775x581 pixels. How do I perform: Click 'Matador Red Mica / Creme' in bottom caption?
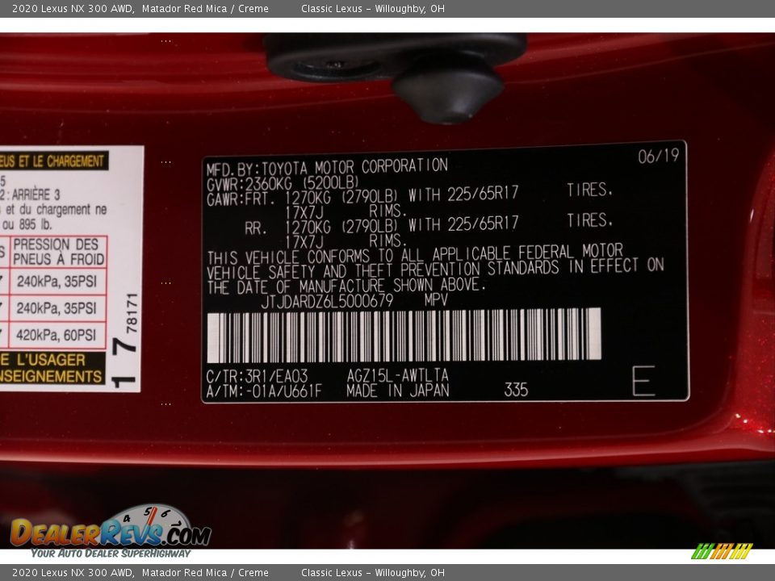pyautogui.click(x=204, y=573)
